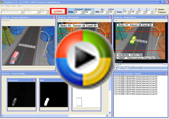169x119 pixels.
Task: Expand the NetSink address dropdown
Action: pyautogui.click(x=38, y=12)
